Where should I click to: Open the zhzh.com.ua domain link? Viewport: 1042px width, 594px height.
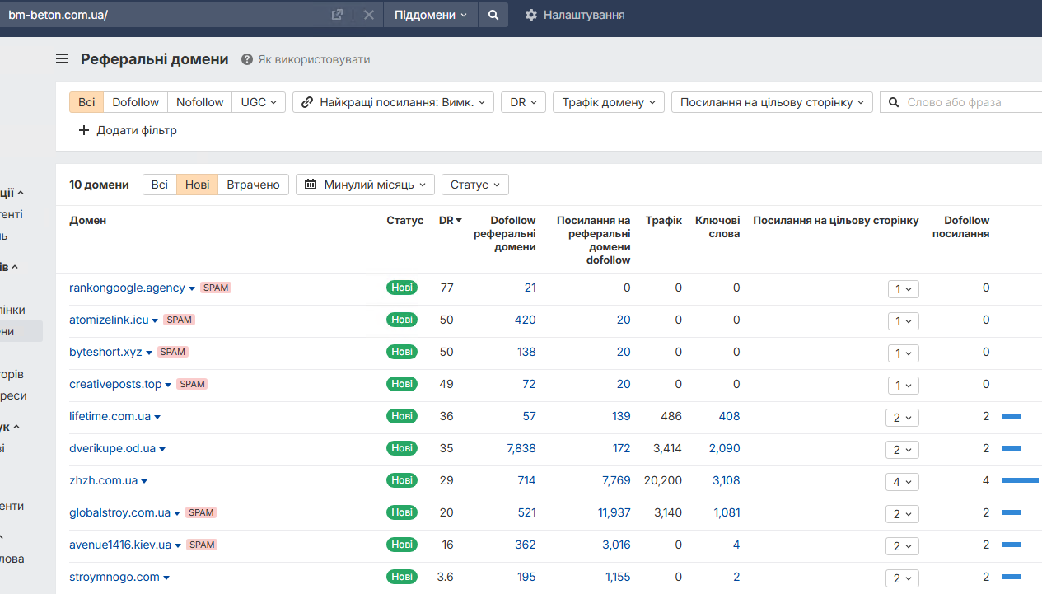coord(103,480)
